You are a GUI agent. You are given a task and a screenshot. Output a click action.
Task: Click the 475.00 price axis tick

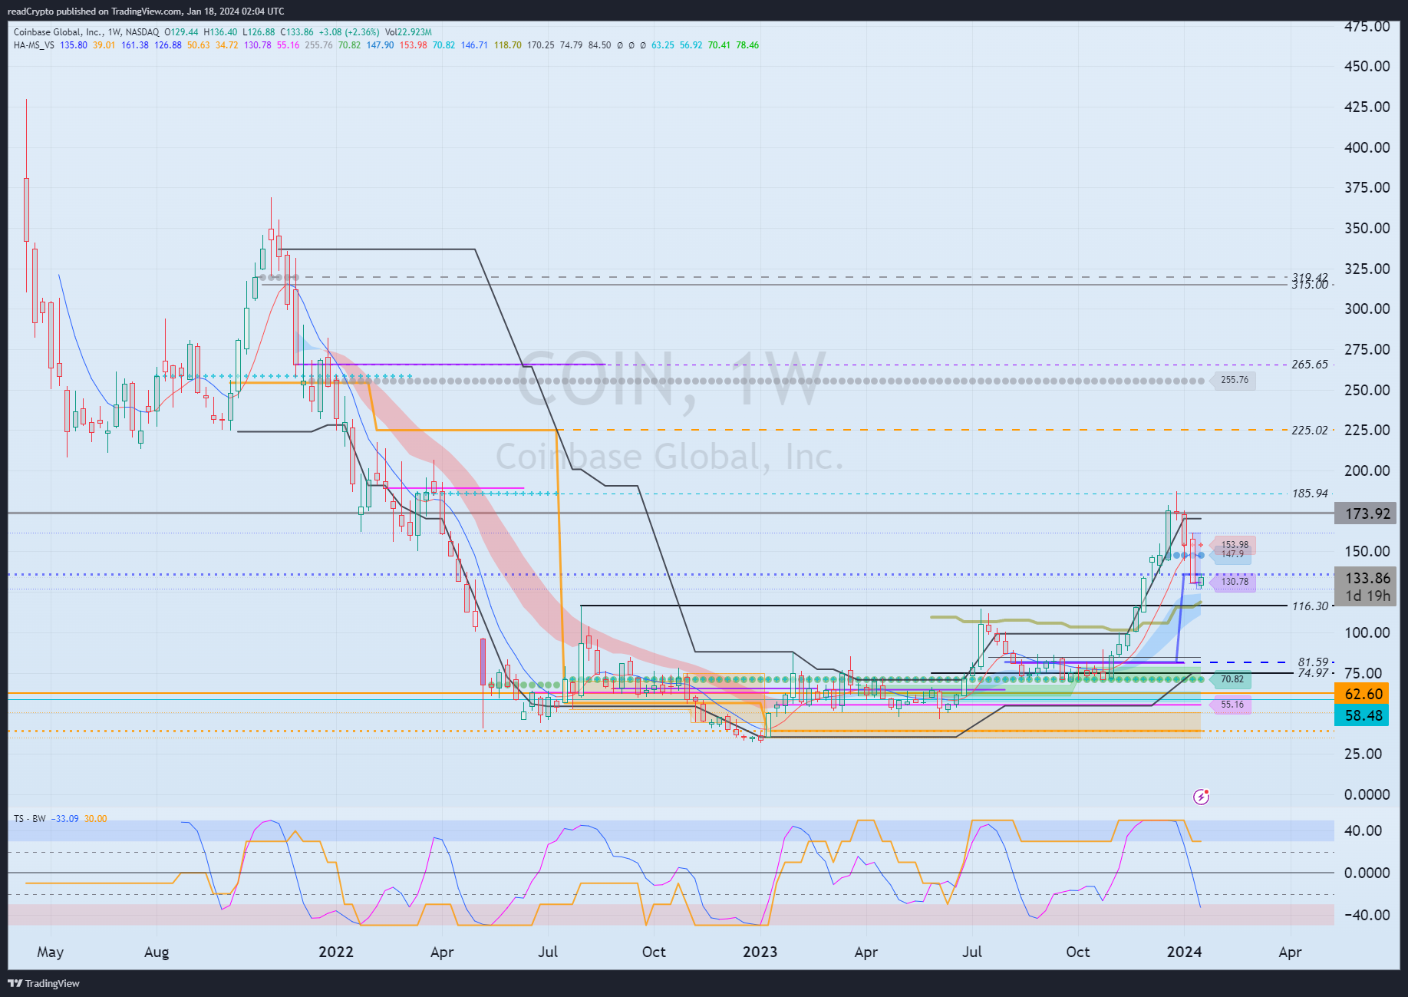click(x=1367, y=27)
